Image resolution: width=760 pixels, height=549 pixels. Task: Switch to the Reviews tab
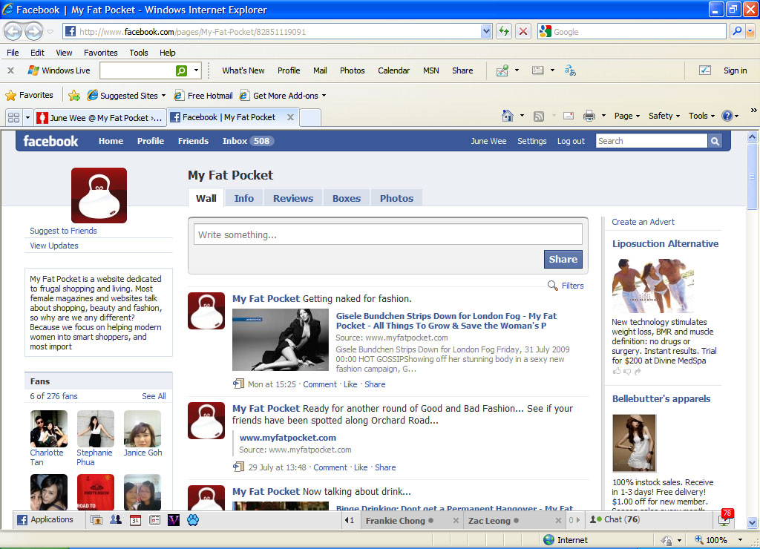(x=293, y=198)
